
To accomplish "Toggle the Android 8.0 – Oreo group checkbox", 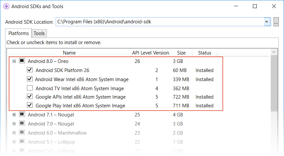I will pyautogui.click(x=22, y=61).
